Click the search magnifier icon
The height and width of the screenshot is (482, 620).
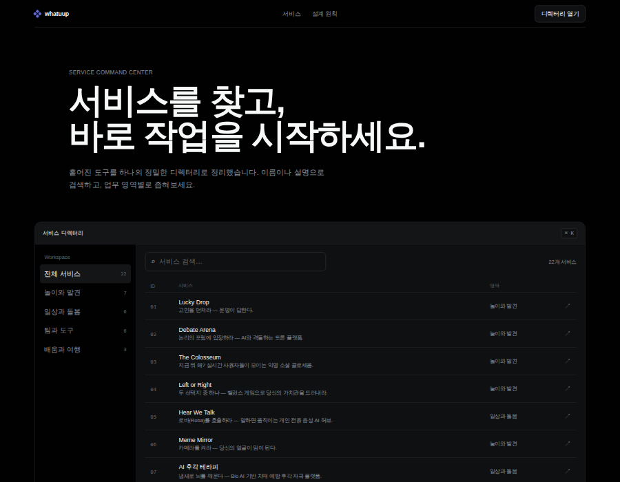click(x=153, y=262)
